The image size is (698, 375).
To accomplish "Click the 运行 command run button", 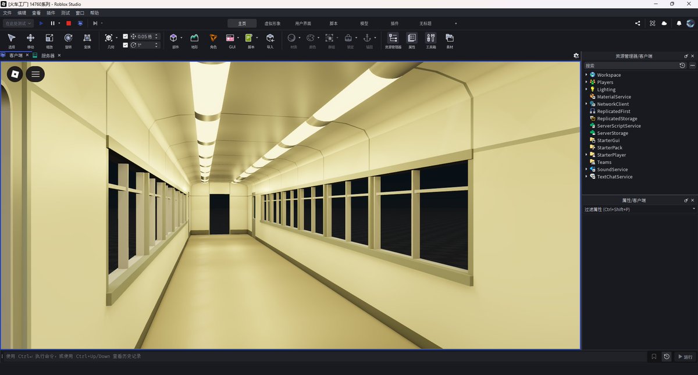I will click(685, 357).
